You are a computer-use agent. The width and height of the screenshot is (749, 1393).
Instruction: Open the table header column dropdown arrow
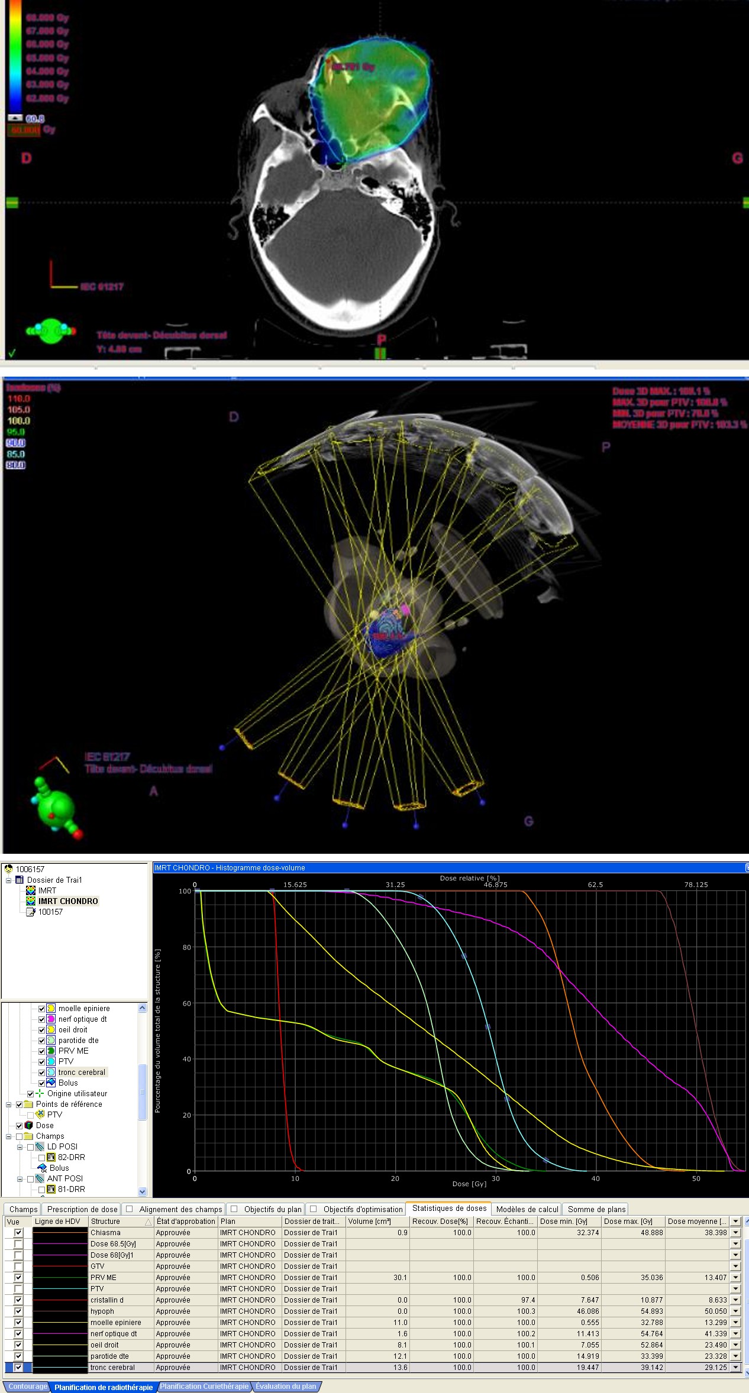point(735,1222)
